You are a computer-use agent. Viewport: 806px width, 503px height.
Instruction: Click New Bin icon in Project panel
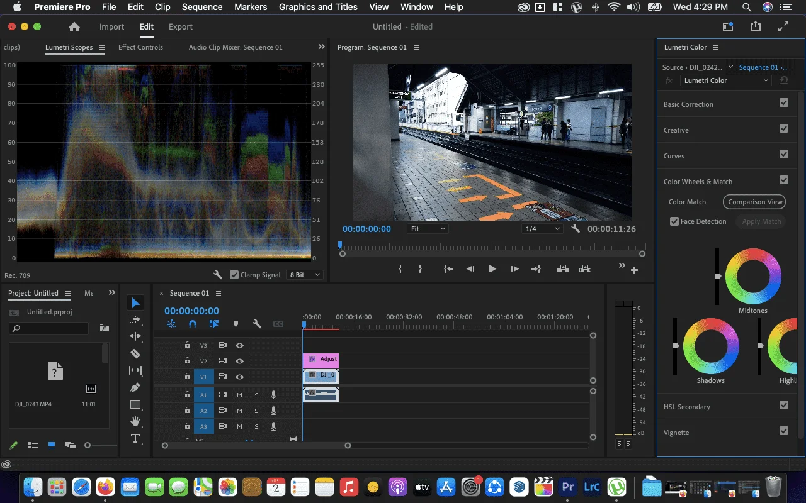point(105,328)
